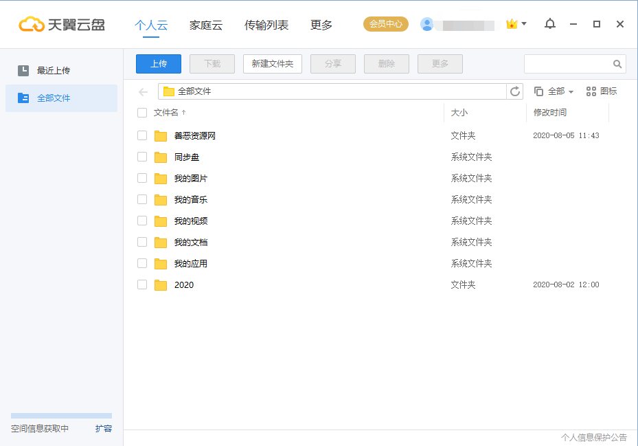This screenshot has width=638, height=446.
Task: Open the 我的音乐 folder icon
Action: (161, 200)
